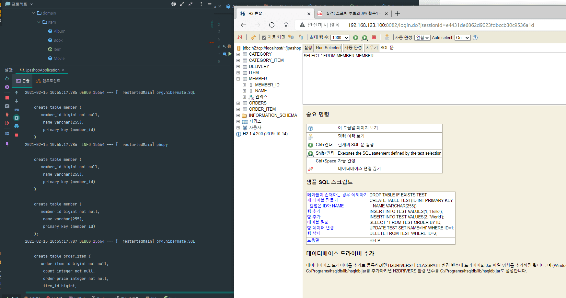
Task: Click the console down-arrow icon
Action: tap(17, 101)
